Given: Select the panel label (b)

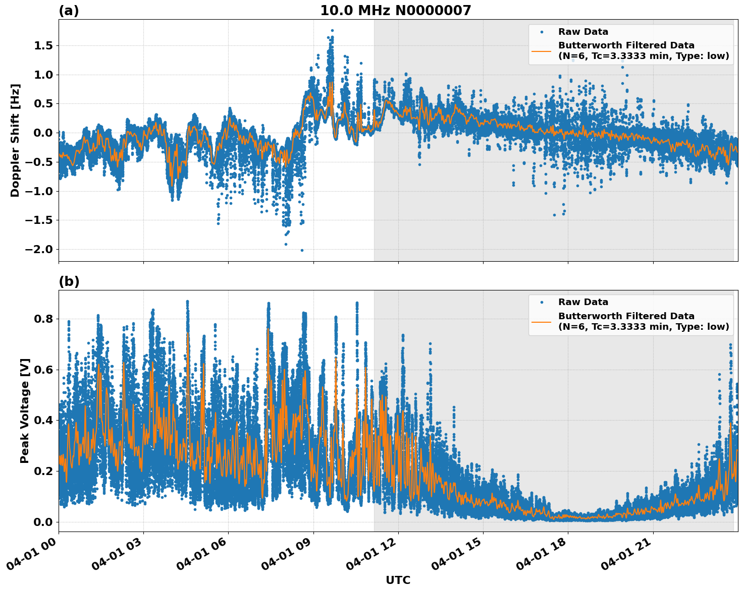Looking at the screenshot, I should coord(69,281).
